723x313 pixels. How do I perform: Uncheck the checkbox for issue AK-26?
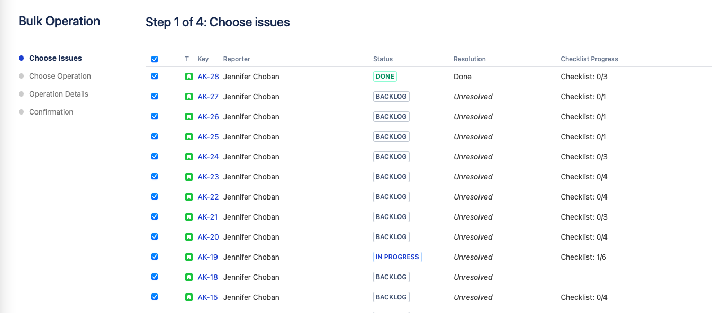click(155, 116)
